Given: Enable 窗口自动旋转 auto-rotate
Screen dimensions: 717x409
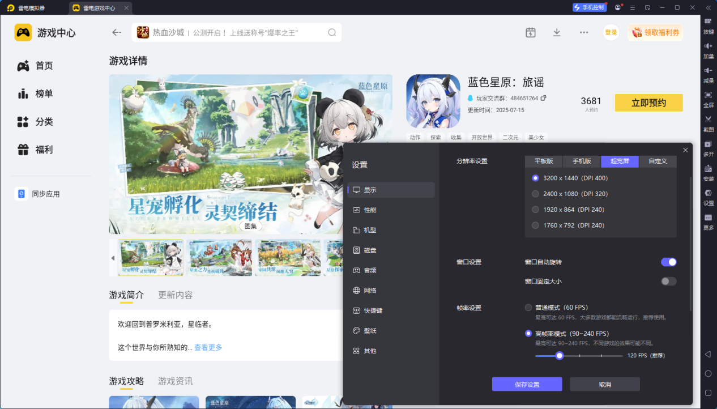Looking at the screenshot, I should point(669,262).
